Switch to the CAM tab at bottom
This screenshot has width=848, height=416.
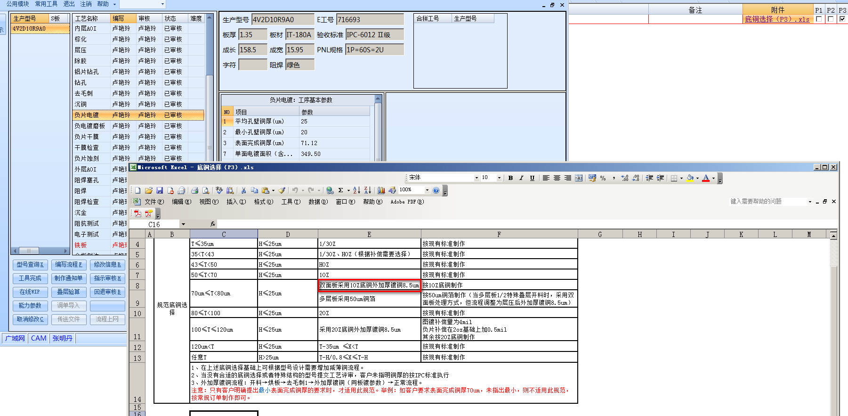39,338
